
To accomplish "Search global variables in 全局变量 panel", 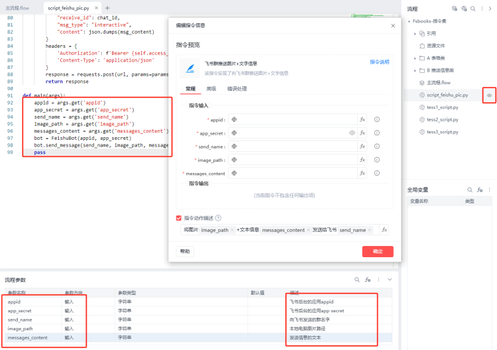I will point(470,190).
